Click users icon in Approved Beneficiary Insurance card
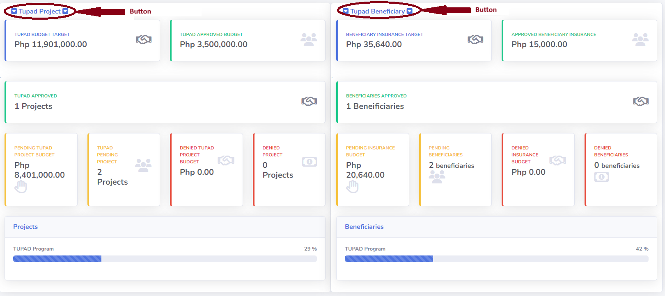The image size is (665, 296). (x=640, y=40)
